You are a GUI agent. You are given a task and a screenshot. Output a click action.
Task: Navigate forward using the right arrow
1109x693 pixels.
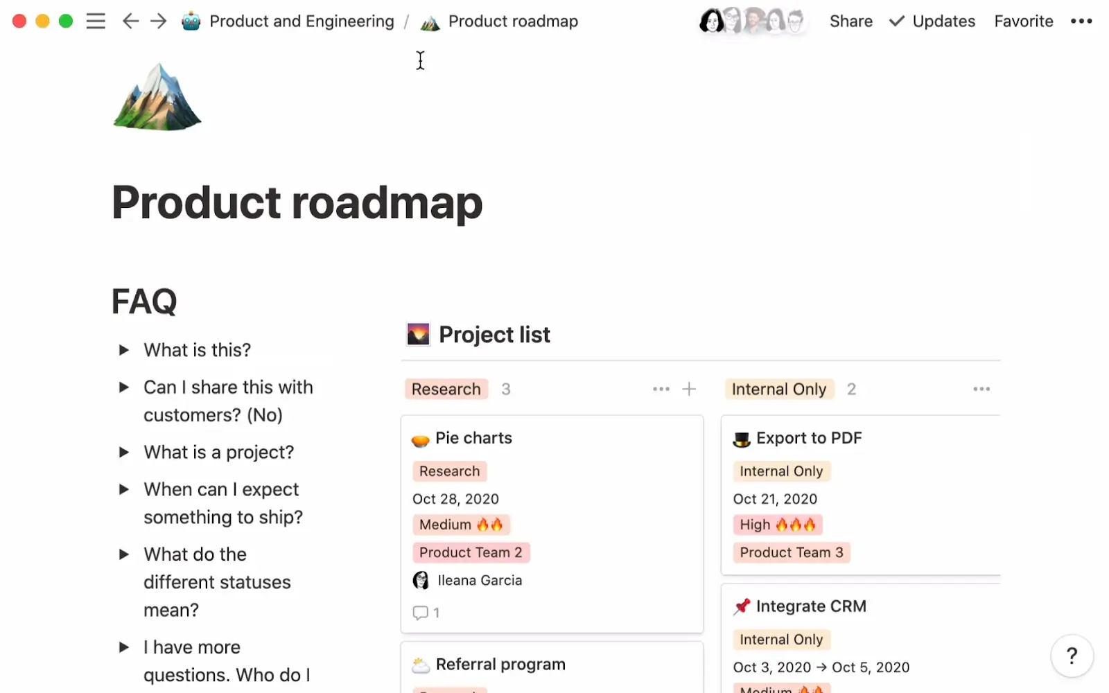point(158,21)
